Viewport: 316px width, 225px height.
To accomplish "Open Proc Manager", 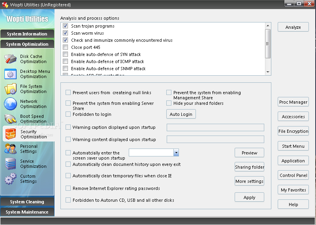I will tap(293, 102).
